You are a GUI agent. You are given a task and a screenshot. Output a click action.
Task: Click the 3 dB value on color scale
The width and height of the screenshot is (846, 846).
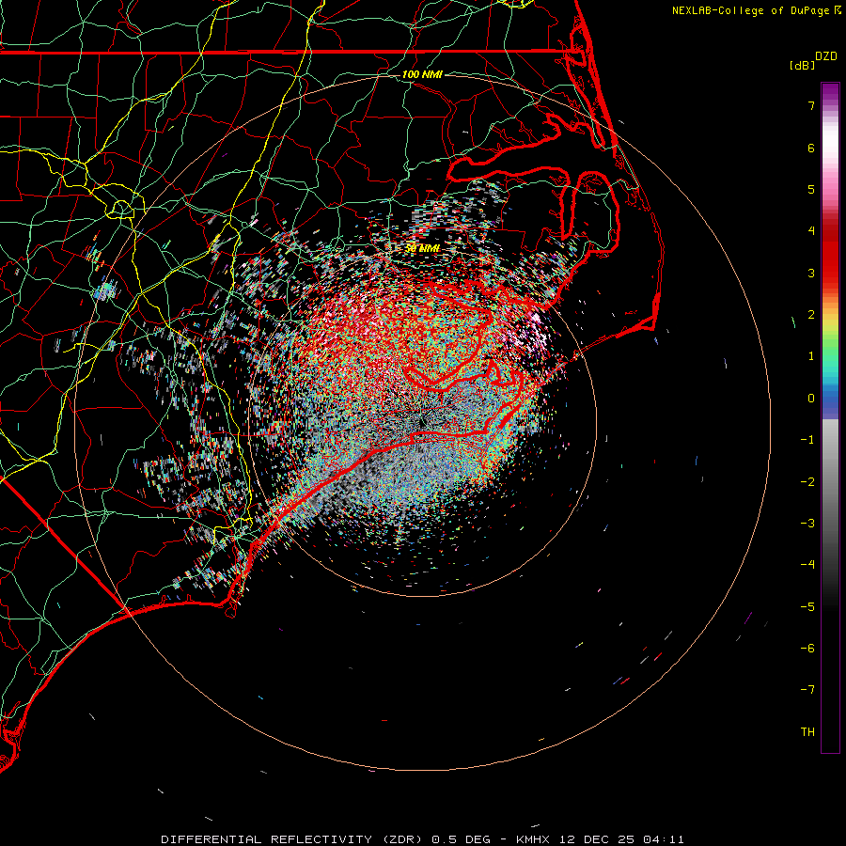pos(811,273)
